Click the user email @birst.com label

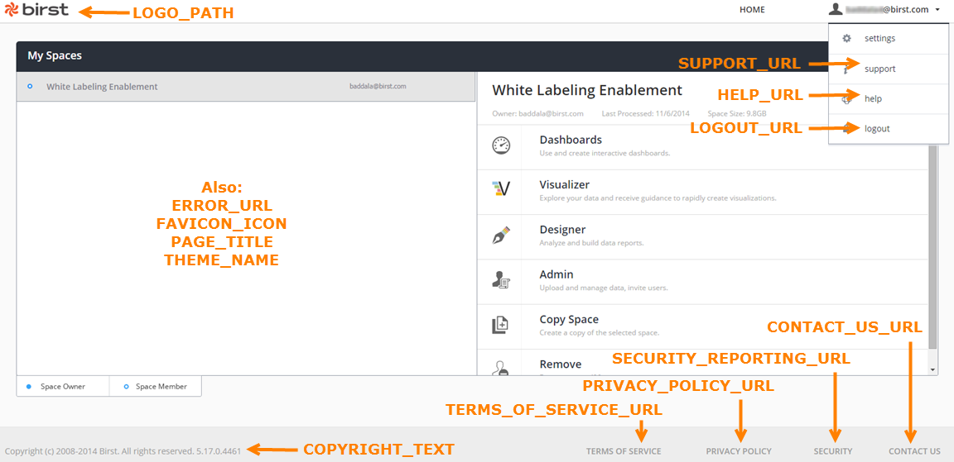[887, 10]
